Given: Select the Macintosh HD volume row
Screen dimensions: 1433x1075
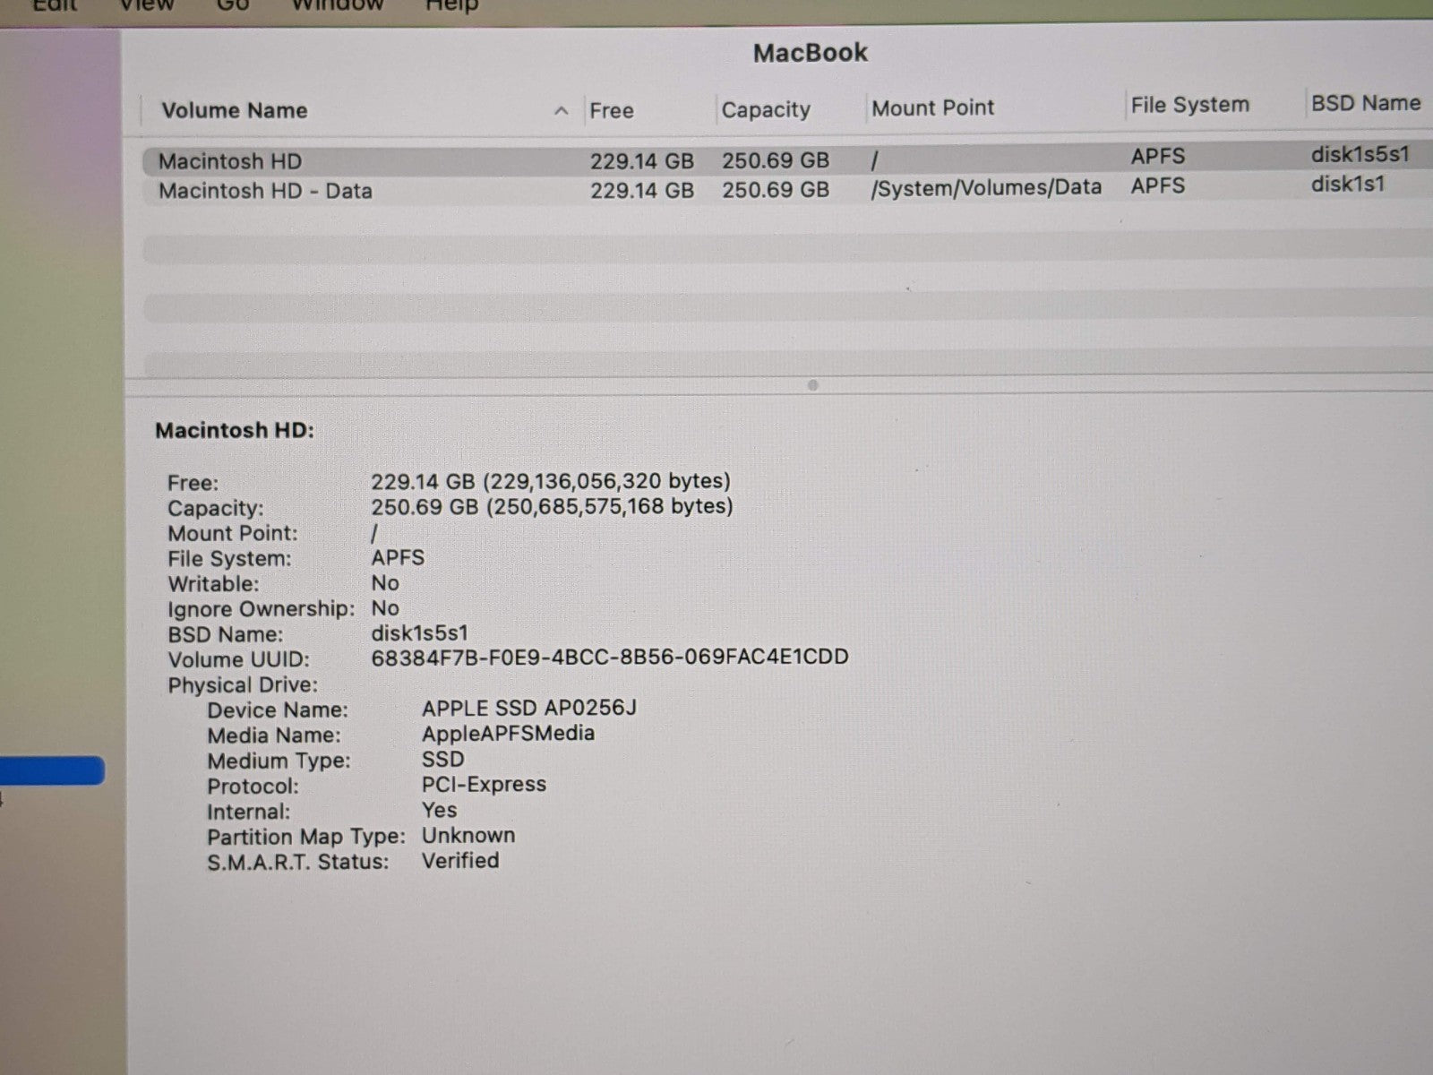Looking at the screenshot, I should point(230,162).
